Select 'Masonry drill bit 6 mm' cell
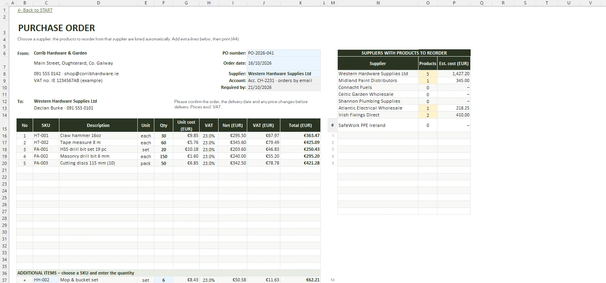This screenshot has height=283, width=606. [x=98, y=156]
